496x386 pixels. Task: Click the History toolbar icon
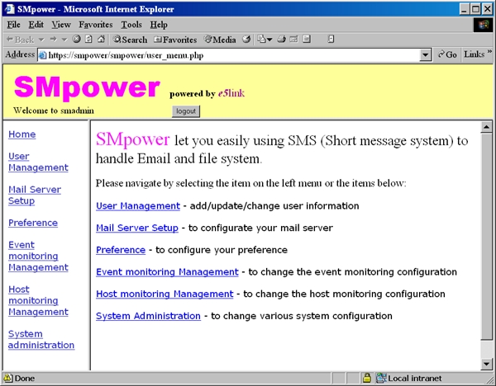point(246,39)
